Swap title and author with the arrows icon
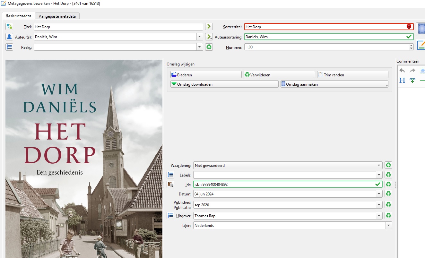 [x=9, y=27]
